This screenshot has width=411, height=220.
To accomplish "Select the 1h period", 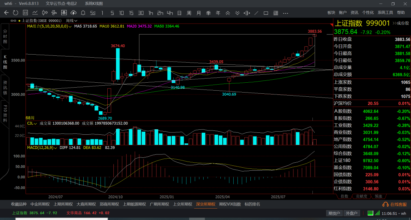I will [x=151, y=13].
